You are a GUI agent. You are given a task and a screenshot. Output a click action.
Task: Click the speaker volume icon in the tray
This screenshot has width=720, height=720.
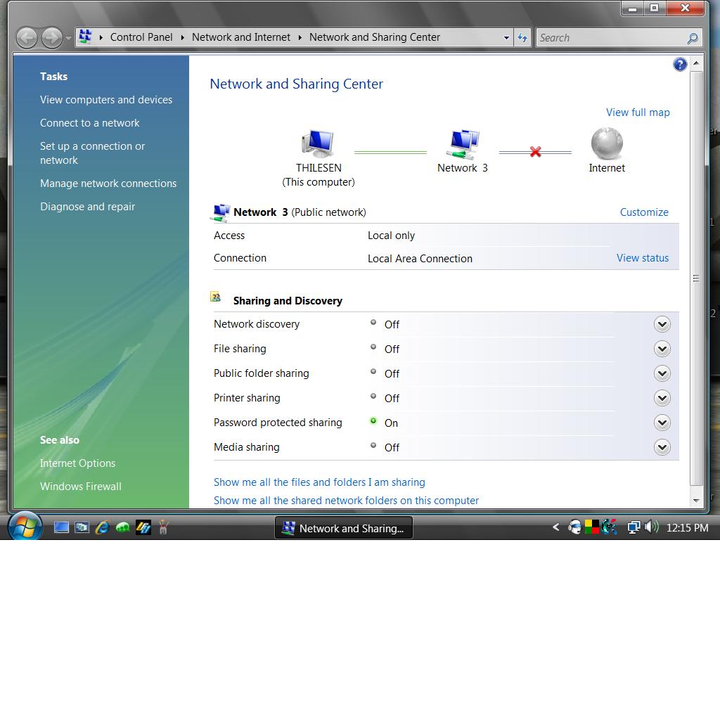click(x=651, y=527)
